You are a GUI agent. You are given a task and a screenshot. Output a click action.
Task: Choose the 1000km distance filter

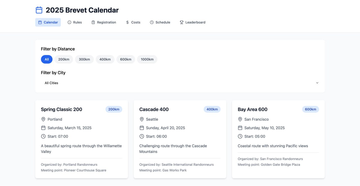pos(147,59)
